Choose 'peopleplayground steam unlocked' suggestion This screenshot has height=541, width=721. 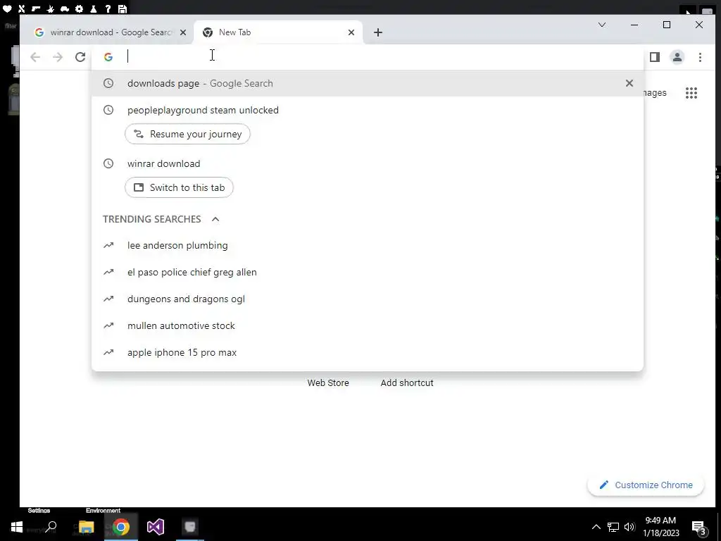203,111
